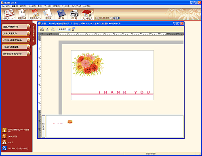Click the vertical tab left of parts strip

(x=43, y=126)
